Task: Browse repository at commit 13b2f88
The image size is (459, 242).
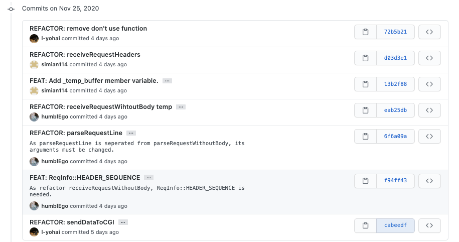Action: (429, 84)
